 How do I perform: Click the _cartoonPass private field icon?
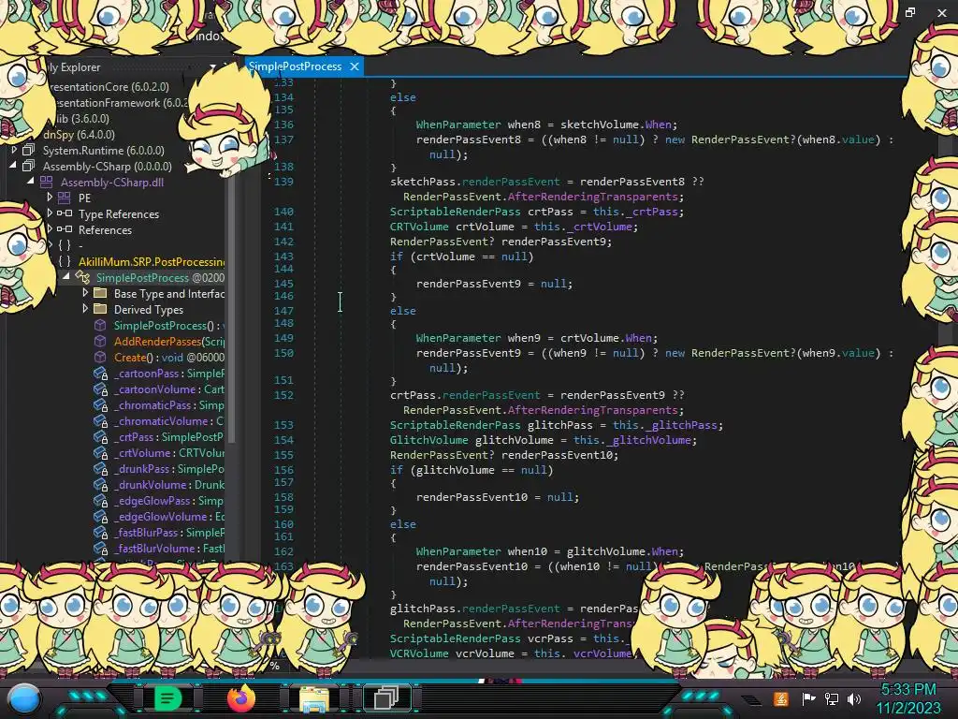pyautogui.click(x=100, y=373)
